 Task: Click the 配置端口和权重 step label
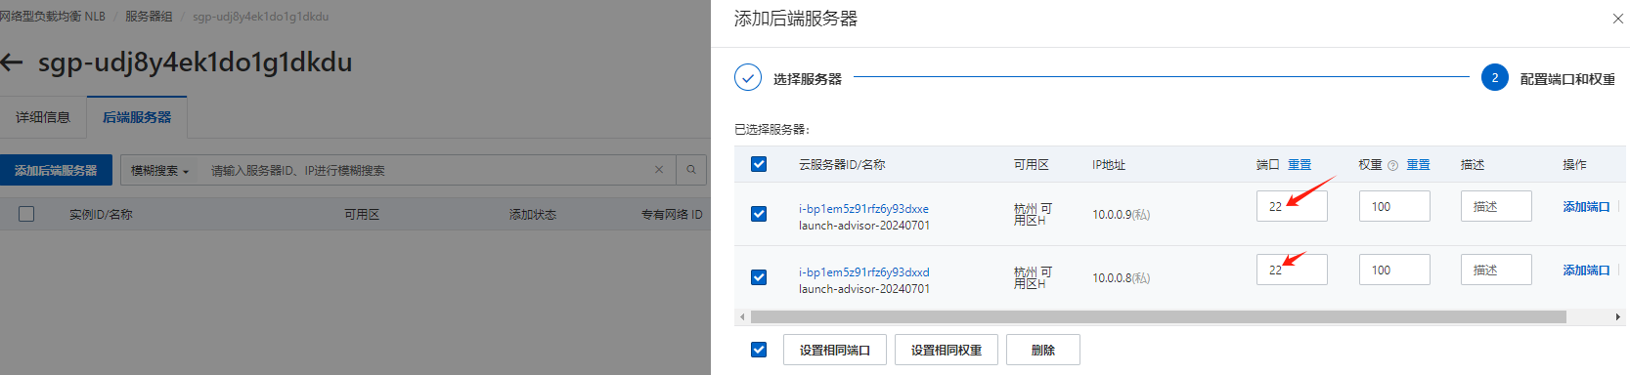click(1567, 79)
